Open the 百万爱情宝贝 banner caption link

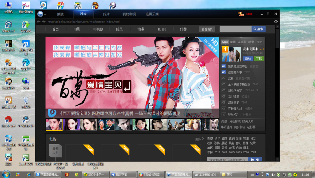pos(120,114)
